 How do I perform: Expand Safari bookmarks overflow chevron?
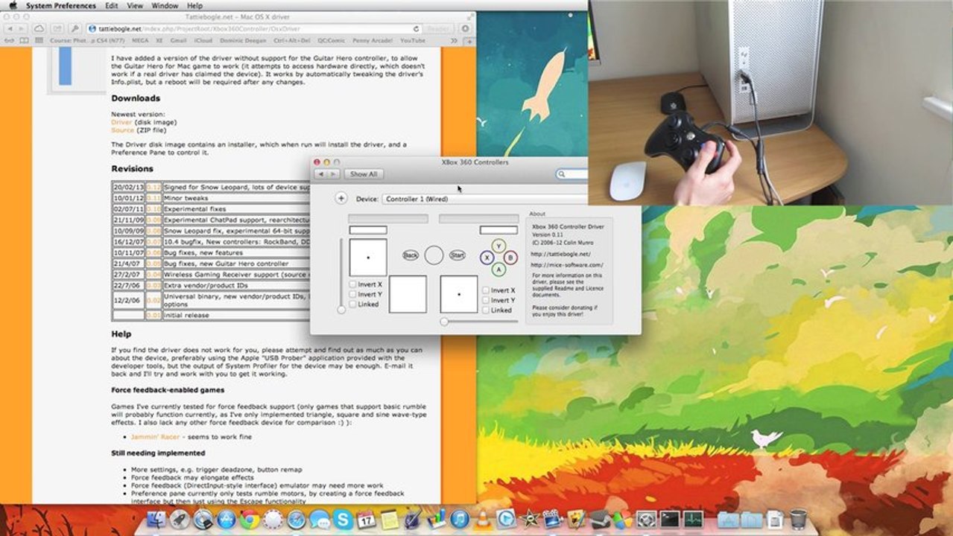[x=453, y=40]
